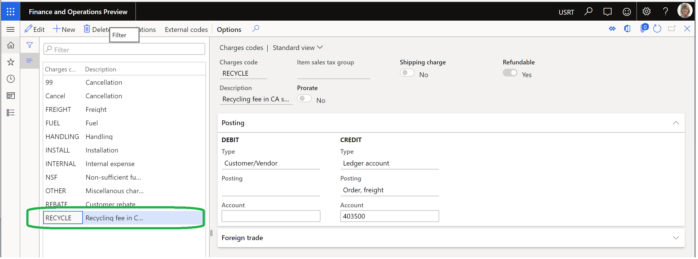Screen dimensions: 698x259
Task: Open the navigation hamburger menu
Action: pyautogui.click(x=10, y=29)
